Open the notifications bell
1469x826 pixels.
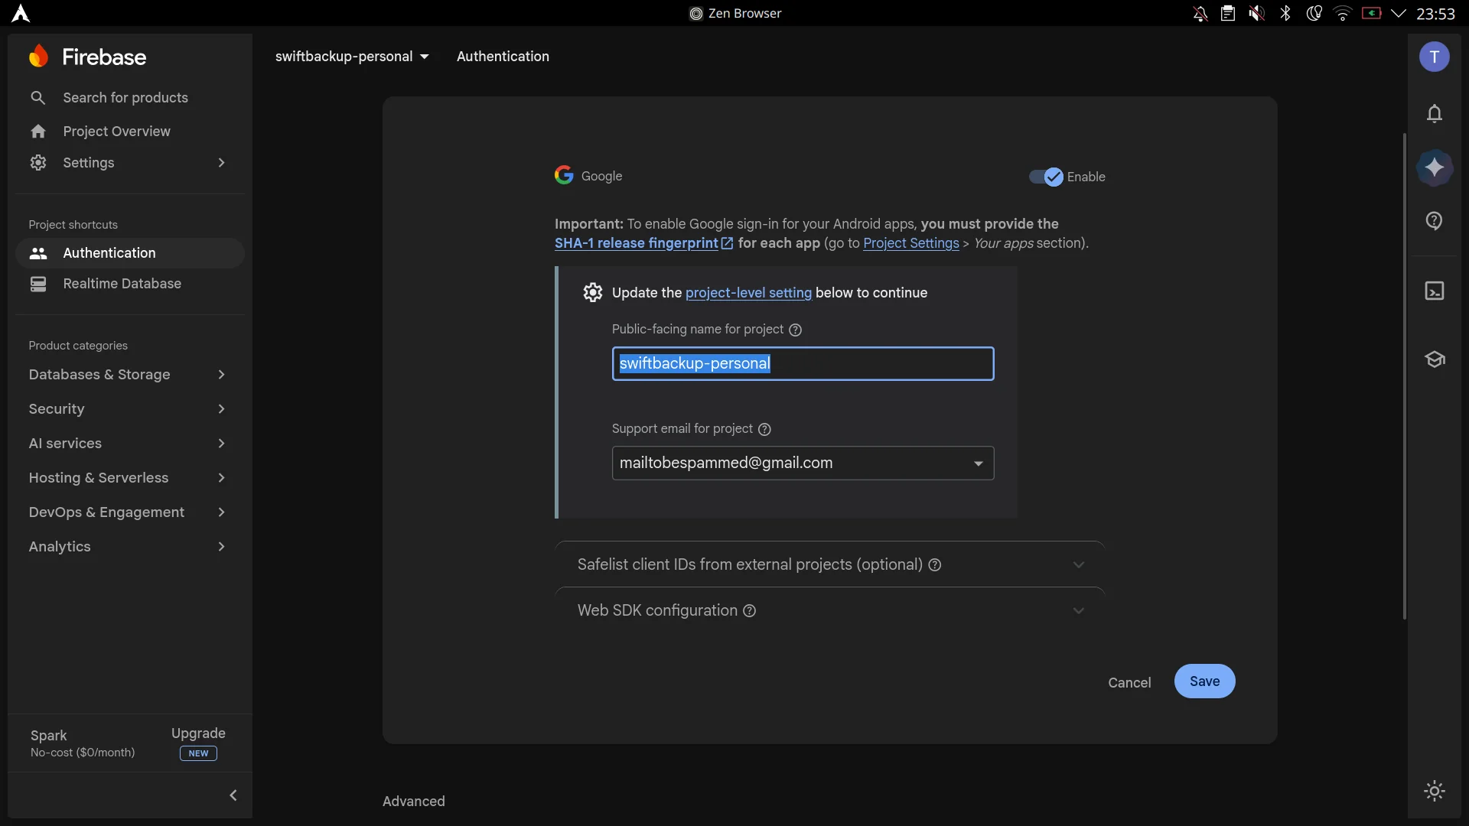(1435, 114)
